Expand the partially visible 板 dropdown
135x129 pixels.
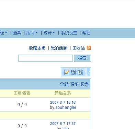[4, 33]
